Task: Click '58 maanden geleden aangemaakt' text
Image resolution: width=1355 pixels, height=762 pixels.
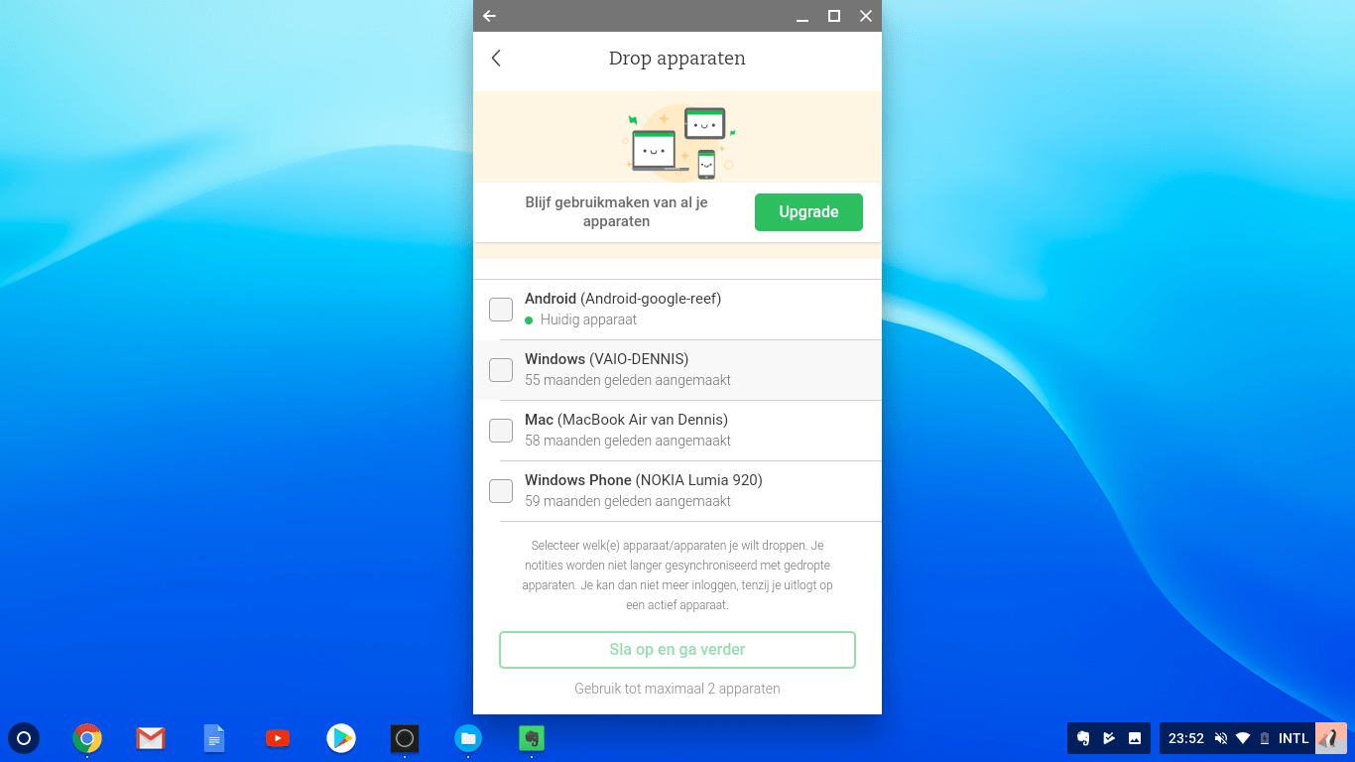Action: [628, 441]
